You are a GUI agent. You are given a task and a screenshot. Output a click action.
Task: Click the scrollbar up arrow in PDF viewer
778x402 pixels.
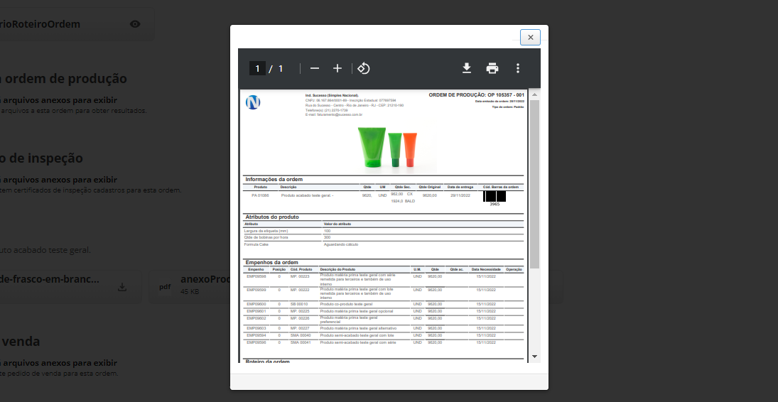pos(534,94)
